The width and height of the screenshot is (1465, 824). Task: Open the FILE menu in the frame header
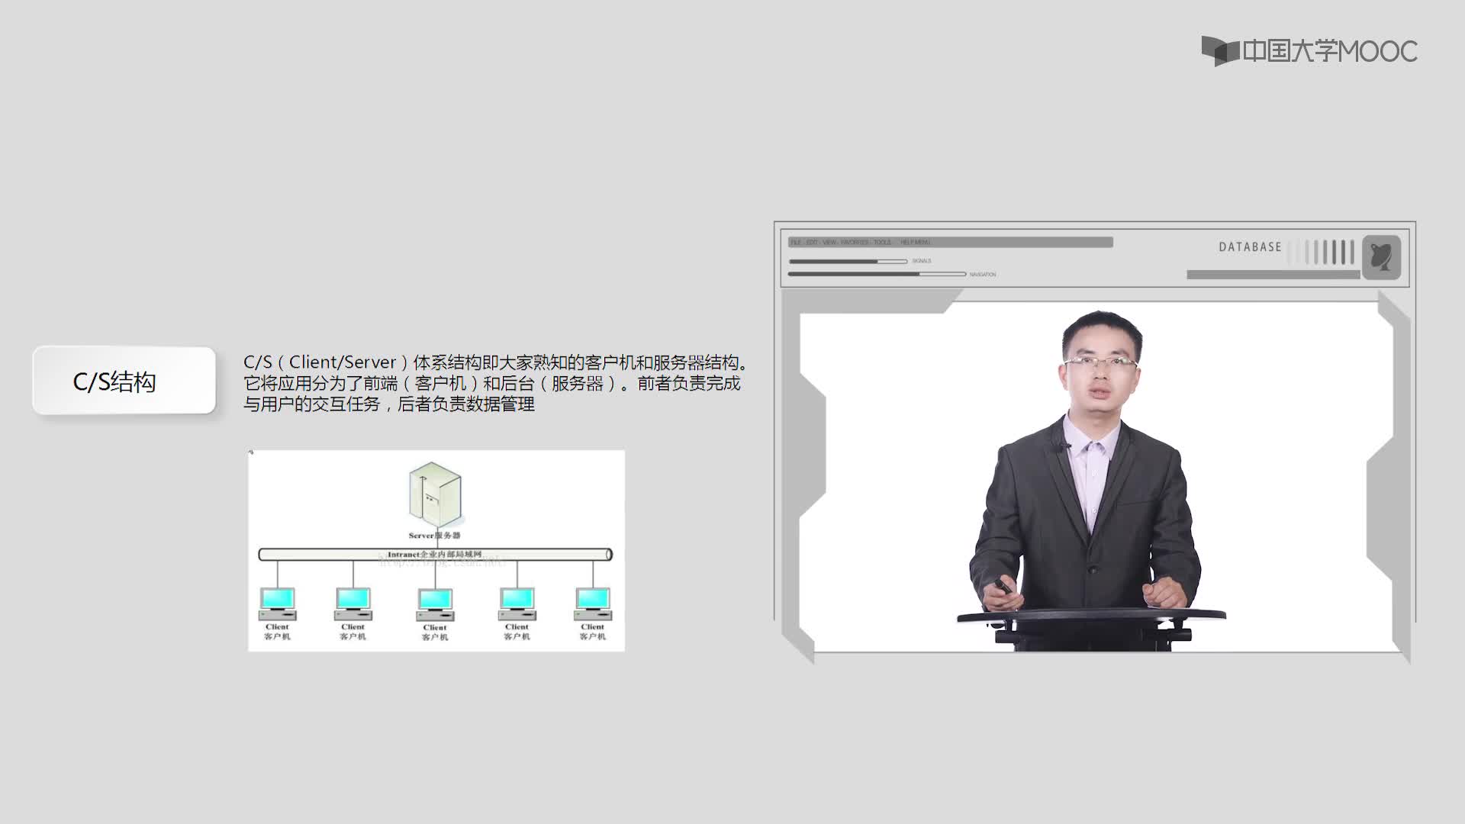point(796,242)
